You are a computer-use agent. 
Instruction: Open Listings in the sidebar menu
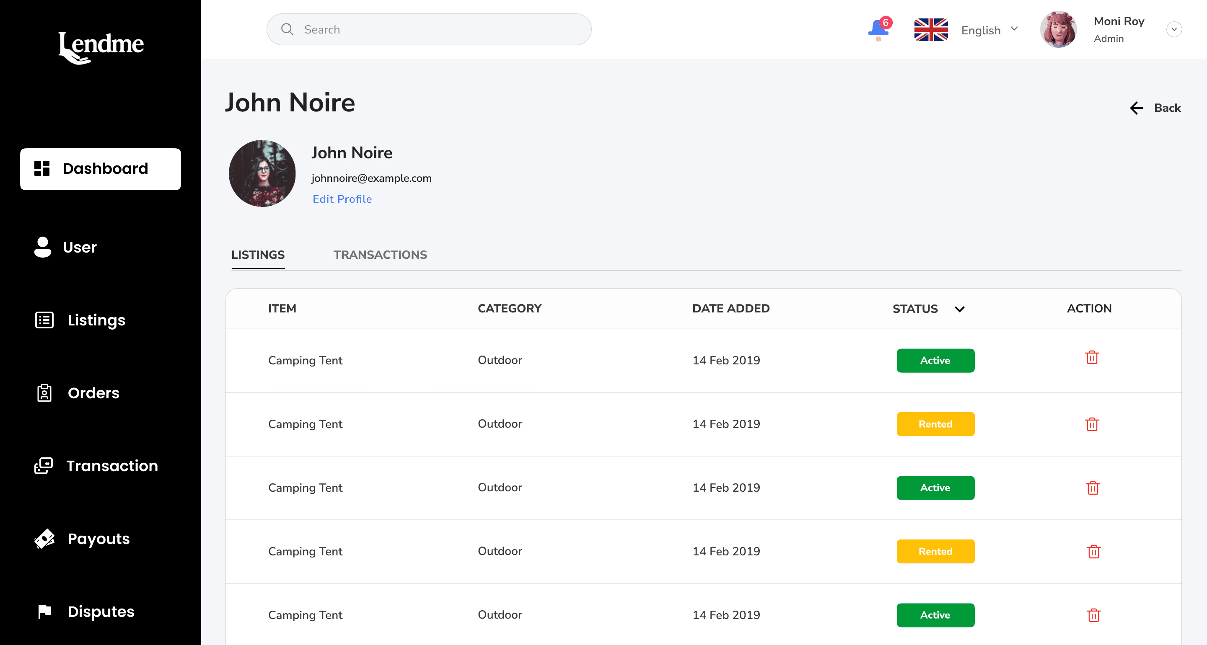point(96,320)
